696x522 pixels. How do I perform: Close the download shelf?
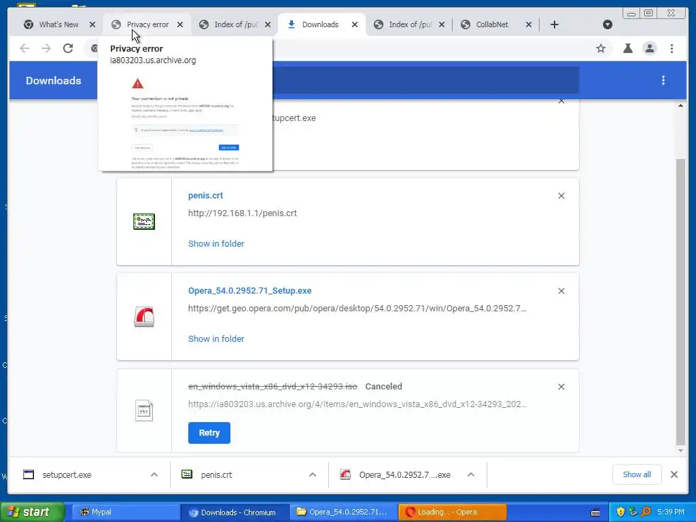coord(674,474)
